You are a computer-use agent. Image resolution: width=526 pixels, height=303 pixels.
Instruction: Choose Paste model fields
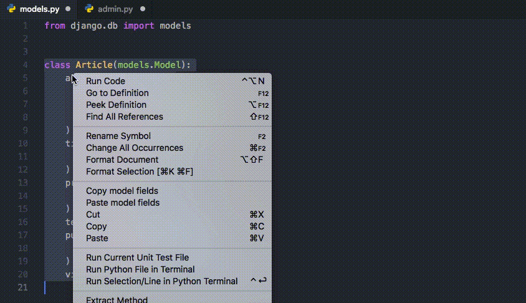point(172,203)
